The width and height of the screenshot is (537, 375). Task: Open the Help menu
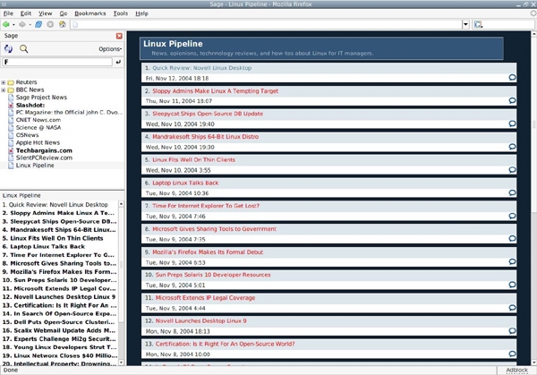click(x=141, y=13)
